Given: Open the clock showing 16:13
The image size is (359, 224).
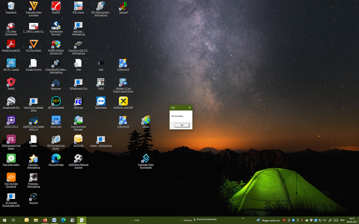Looking at the screenshot, I should point(352,220).
